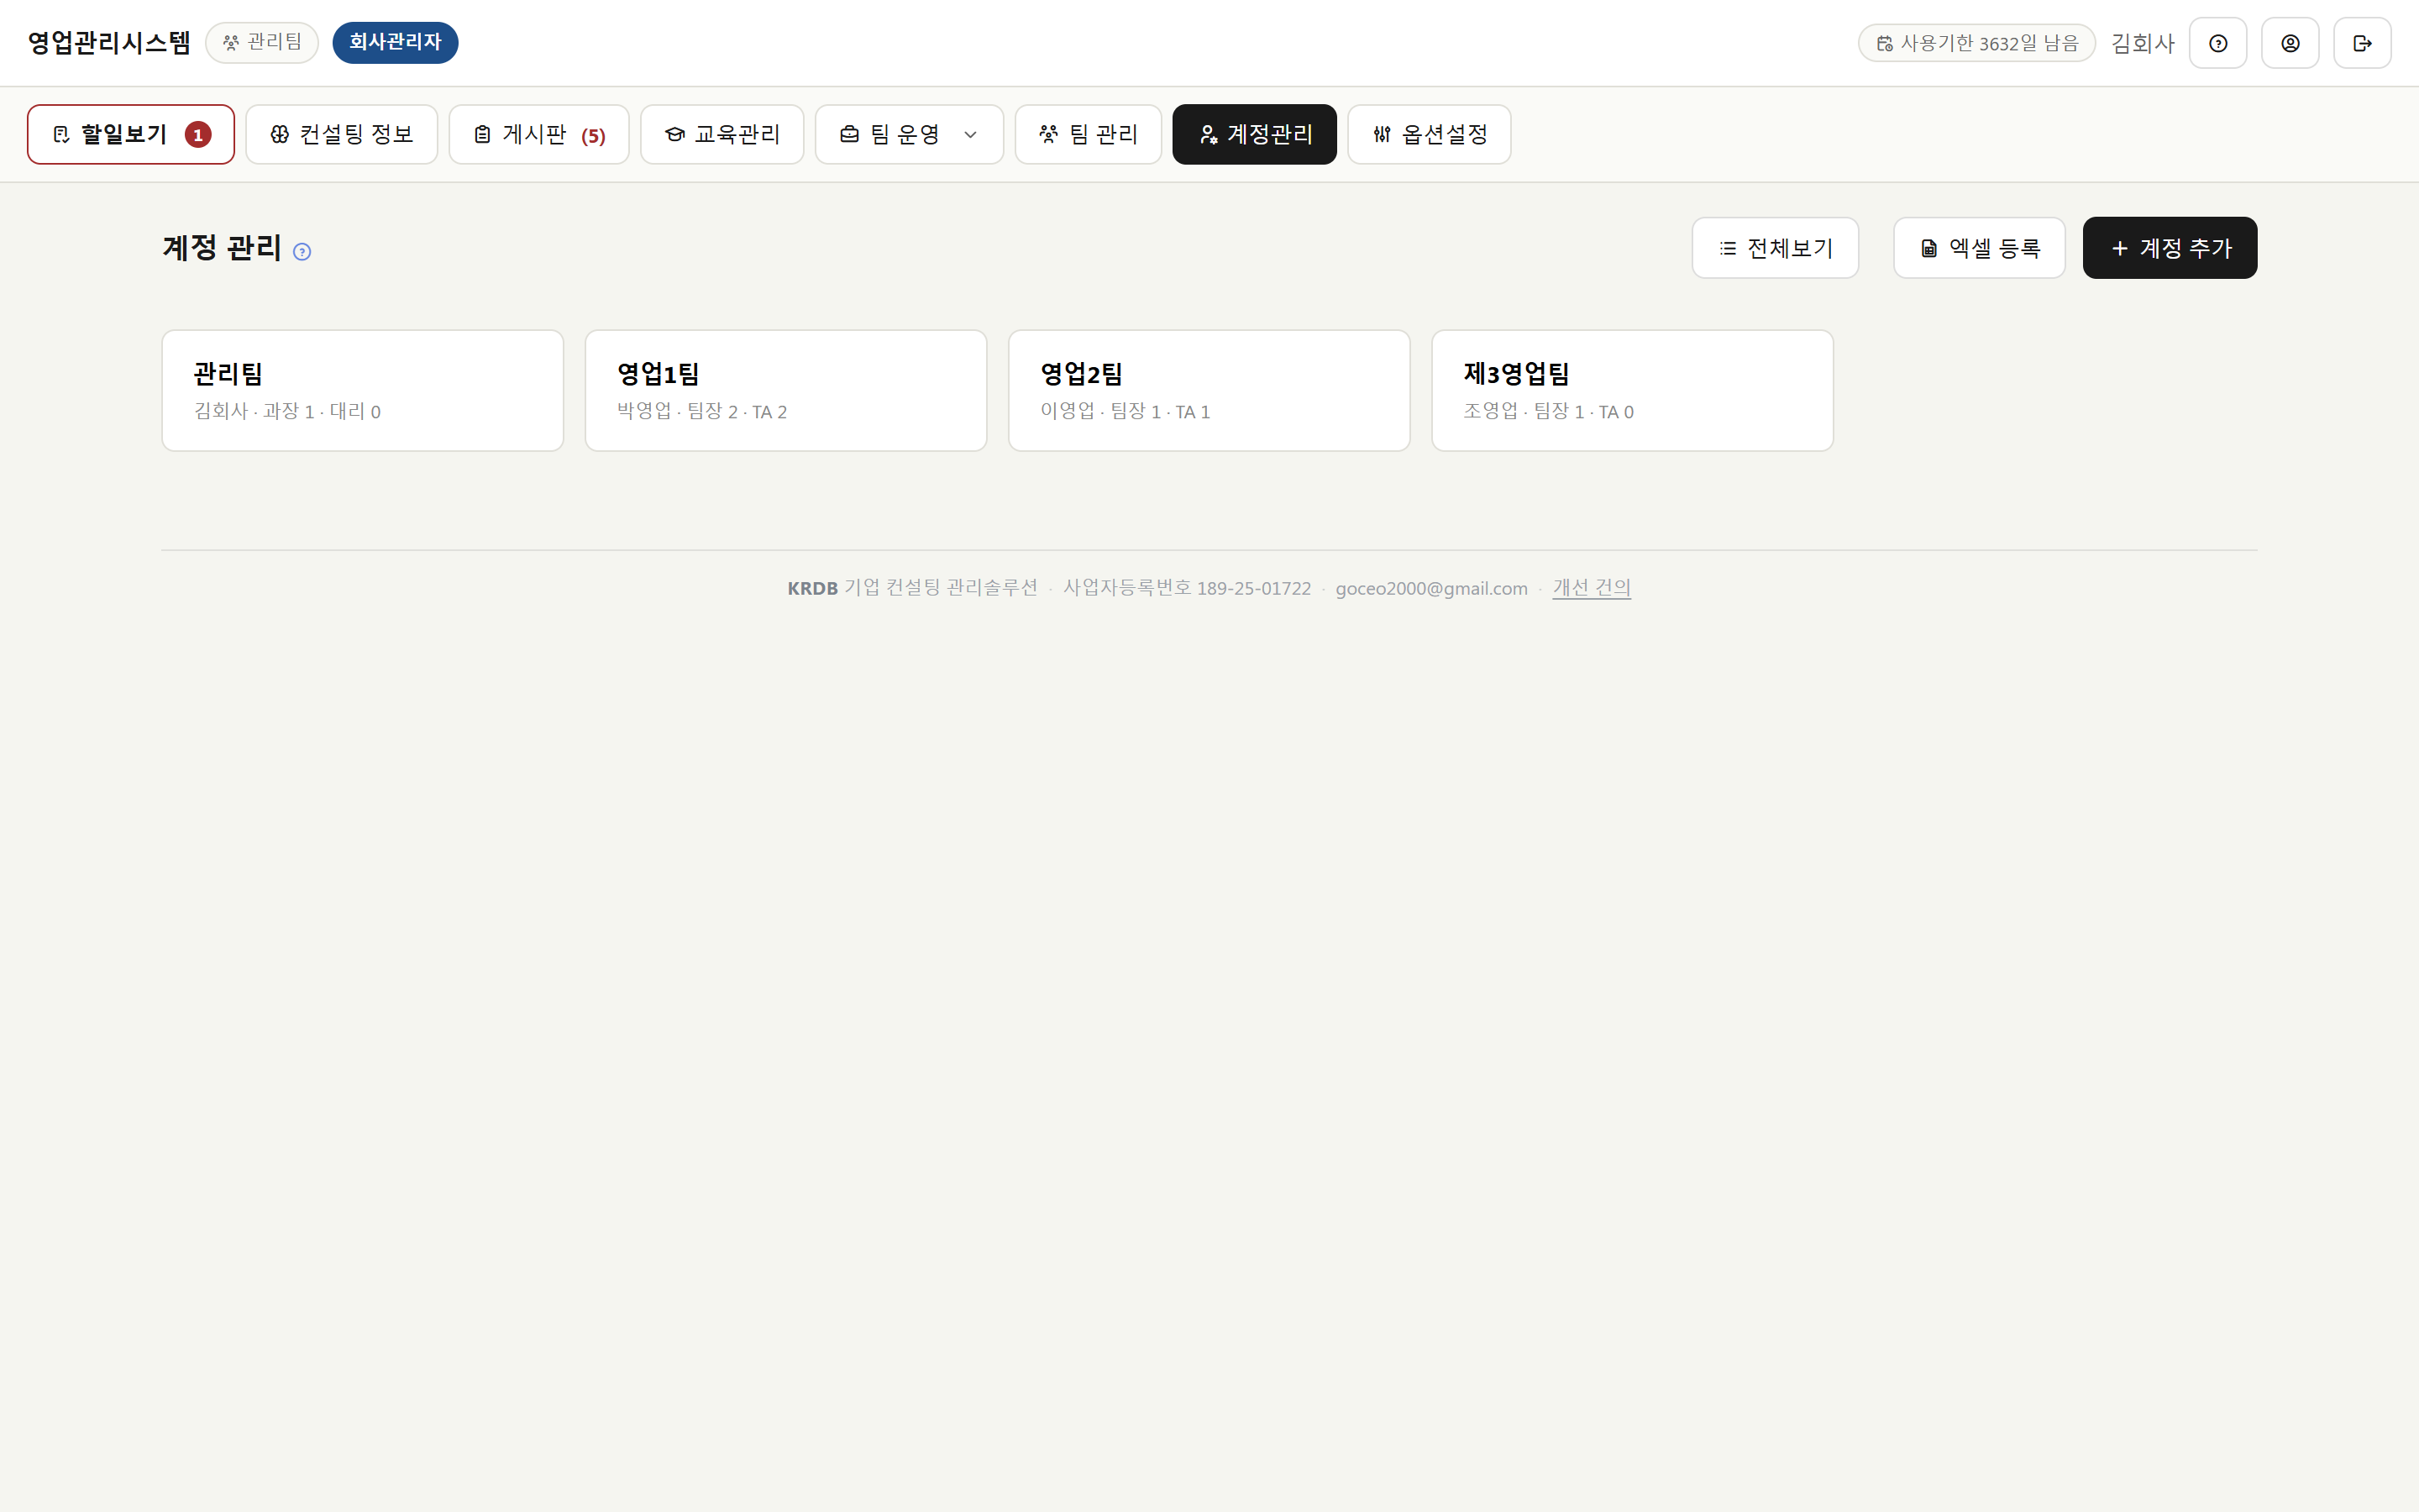Click the red badge on 할일보기

198,135
